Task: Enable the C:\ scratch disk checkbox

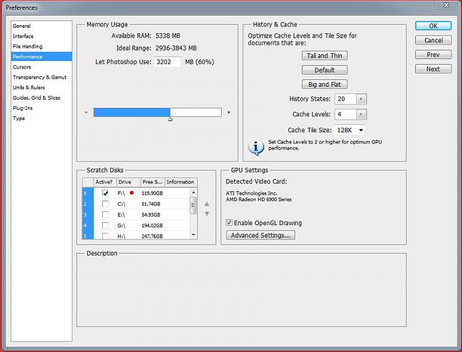Action: click(x=105, y=204)
